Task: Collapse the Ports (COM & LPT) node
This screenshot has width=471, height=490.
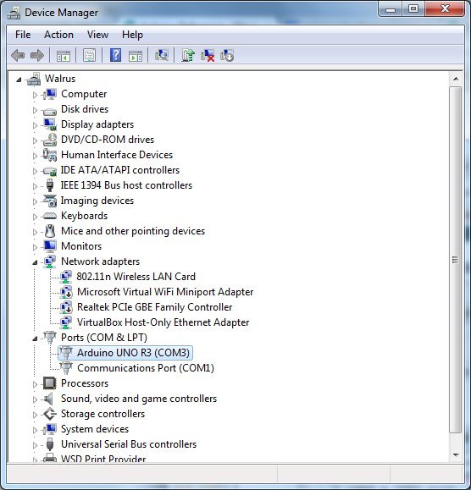Action: click(x=35, y=339)
